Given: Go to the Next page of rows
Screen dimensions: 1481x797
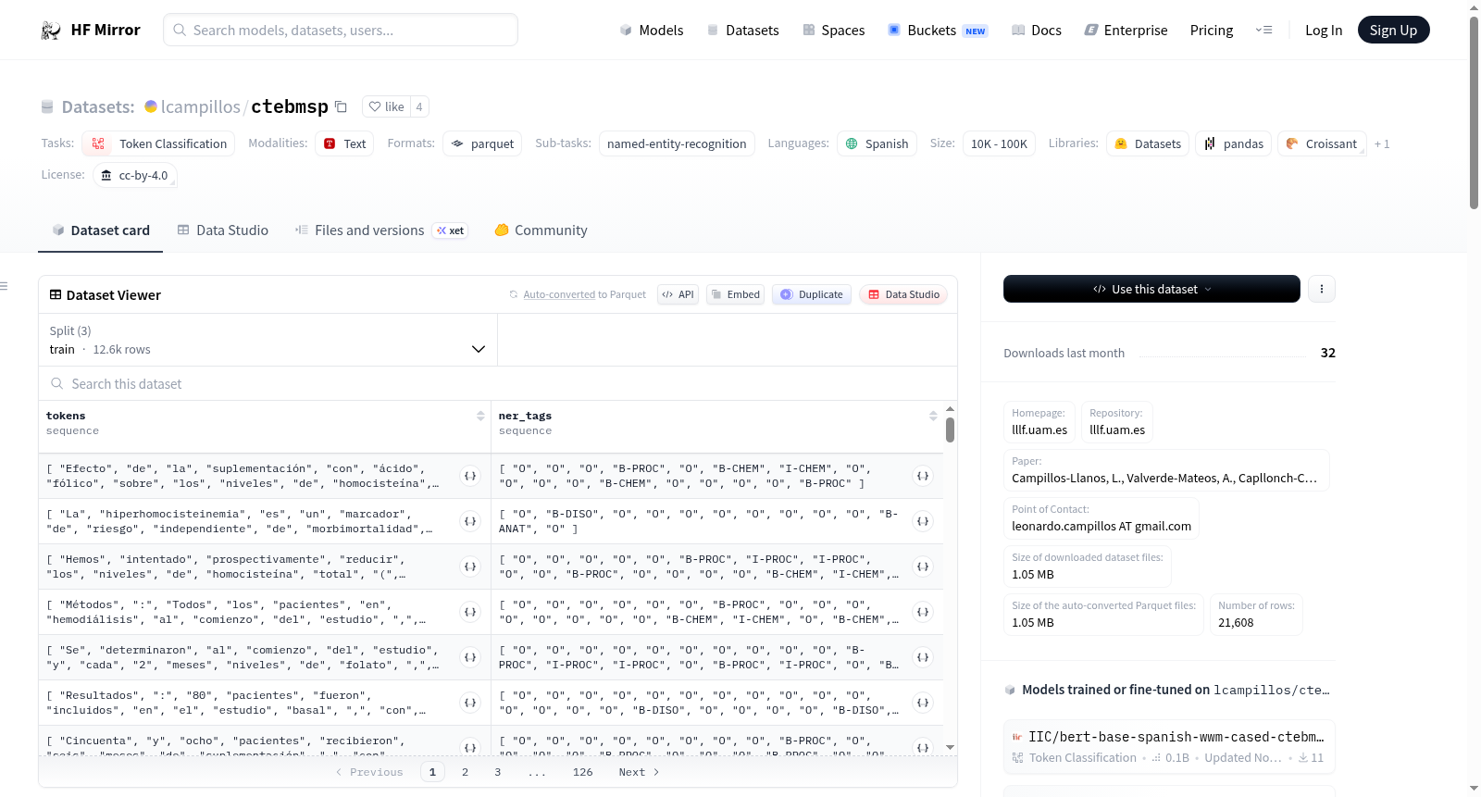Looking at the screenshot, I should pos(639,772).
